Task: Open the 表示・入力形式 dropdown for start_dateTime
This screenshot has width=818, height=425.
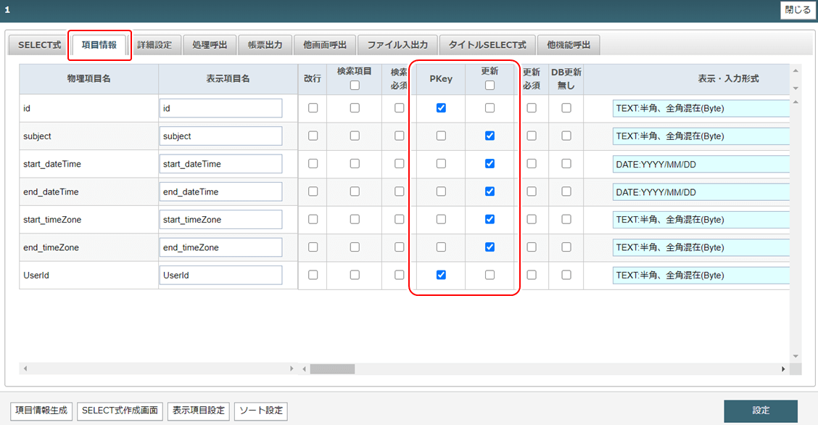Action: [701, 164]
